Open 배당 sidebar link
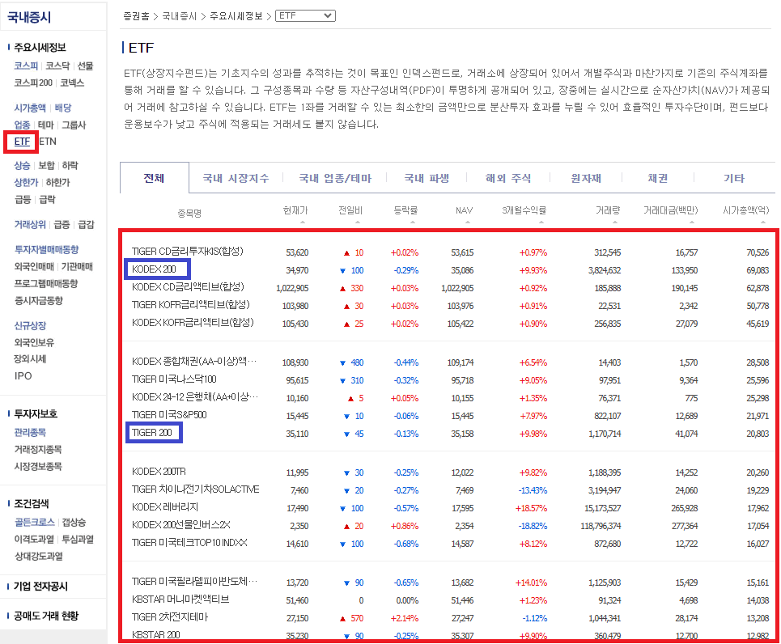The height and width of the screenshot is (644, 781). (x=63, y=108)
